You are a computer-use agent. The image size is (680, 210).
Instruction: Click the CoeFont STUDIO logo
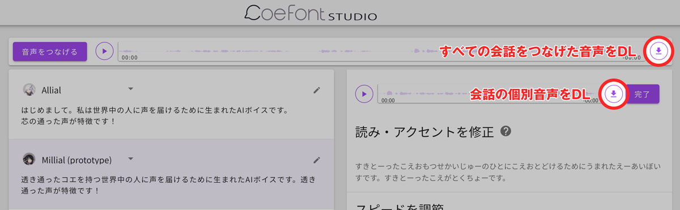pyautogui.click(x=311, y=12)
